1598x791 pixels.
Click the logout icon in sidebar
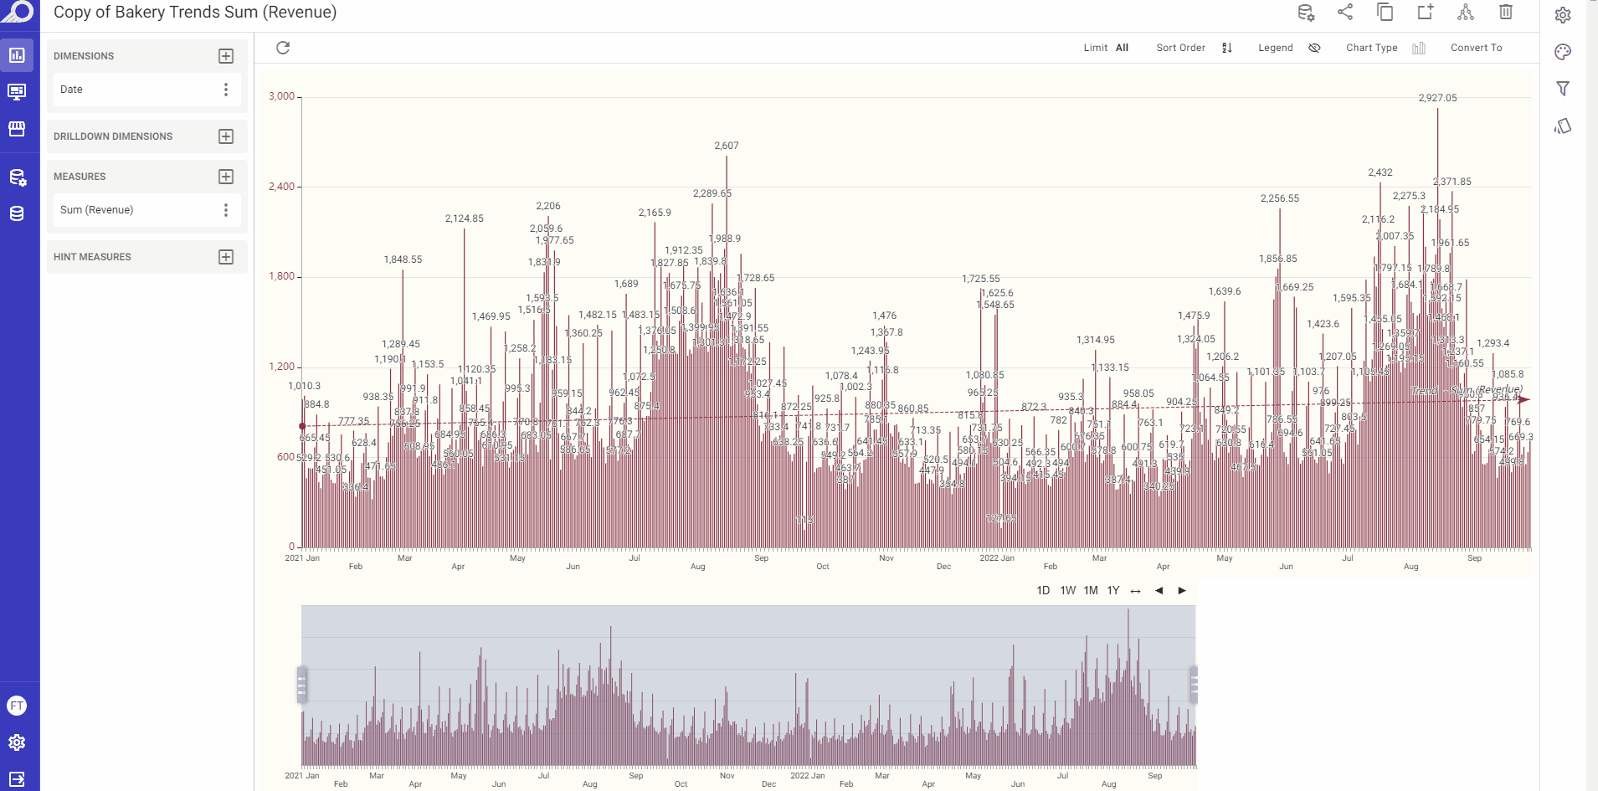point(17,778)
